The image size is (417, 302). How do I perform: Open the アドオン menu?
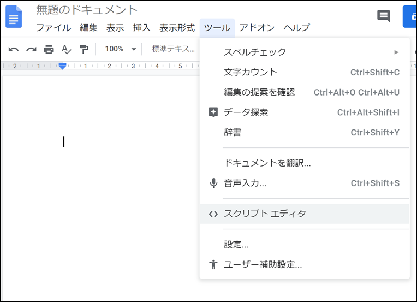point(257,28)
